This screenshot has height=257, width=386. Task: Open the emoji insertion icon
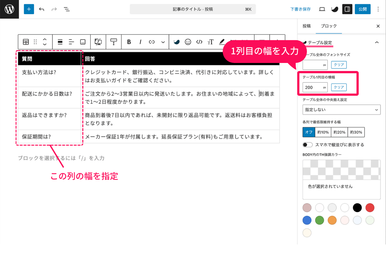pos(188,42)
